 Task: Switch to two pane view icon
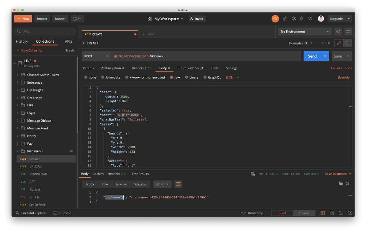(x=332, y=213)
